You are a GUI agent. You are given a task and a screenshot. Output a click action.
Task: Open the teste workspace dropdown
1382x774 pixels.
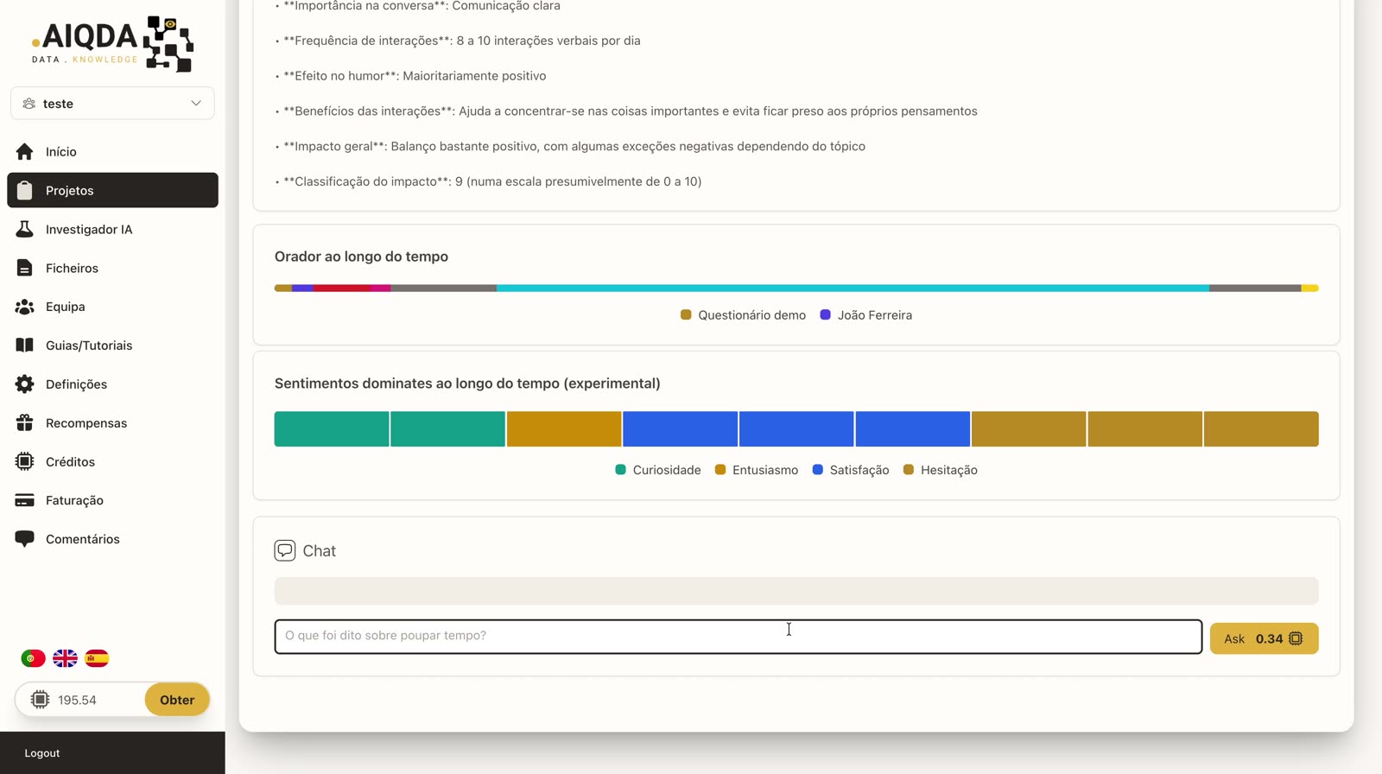coord(112,104)
